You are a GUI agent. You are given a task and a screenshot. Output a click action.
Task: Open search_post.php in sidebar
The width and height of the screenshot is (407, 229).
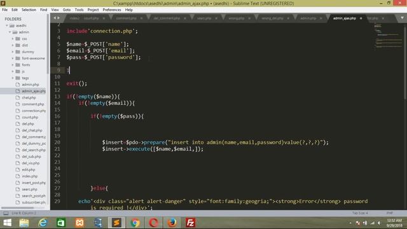(34, 196)
